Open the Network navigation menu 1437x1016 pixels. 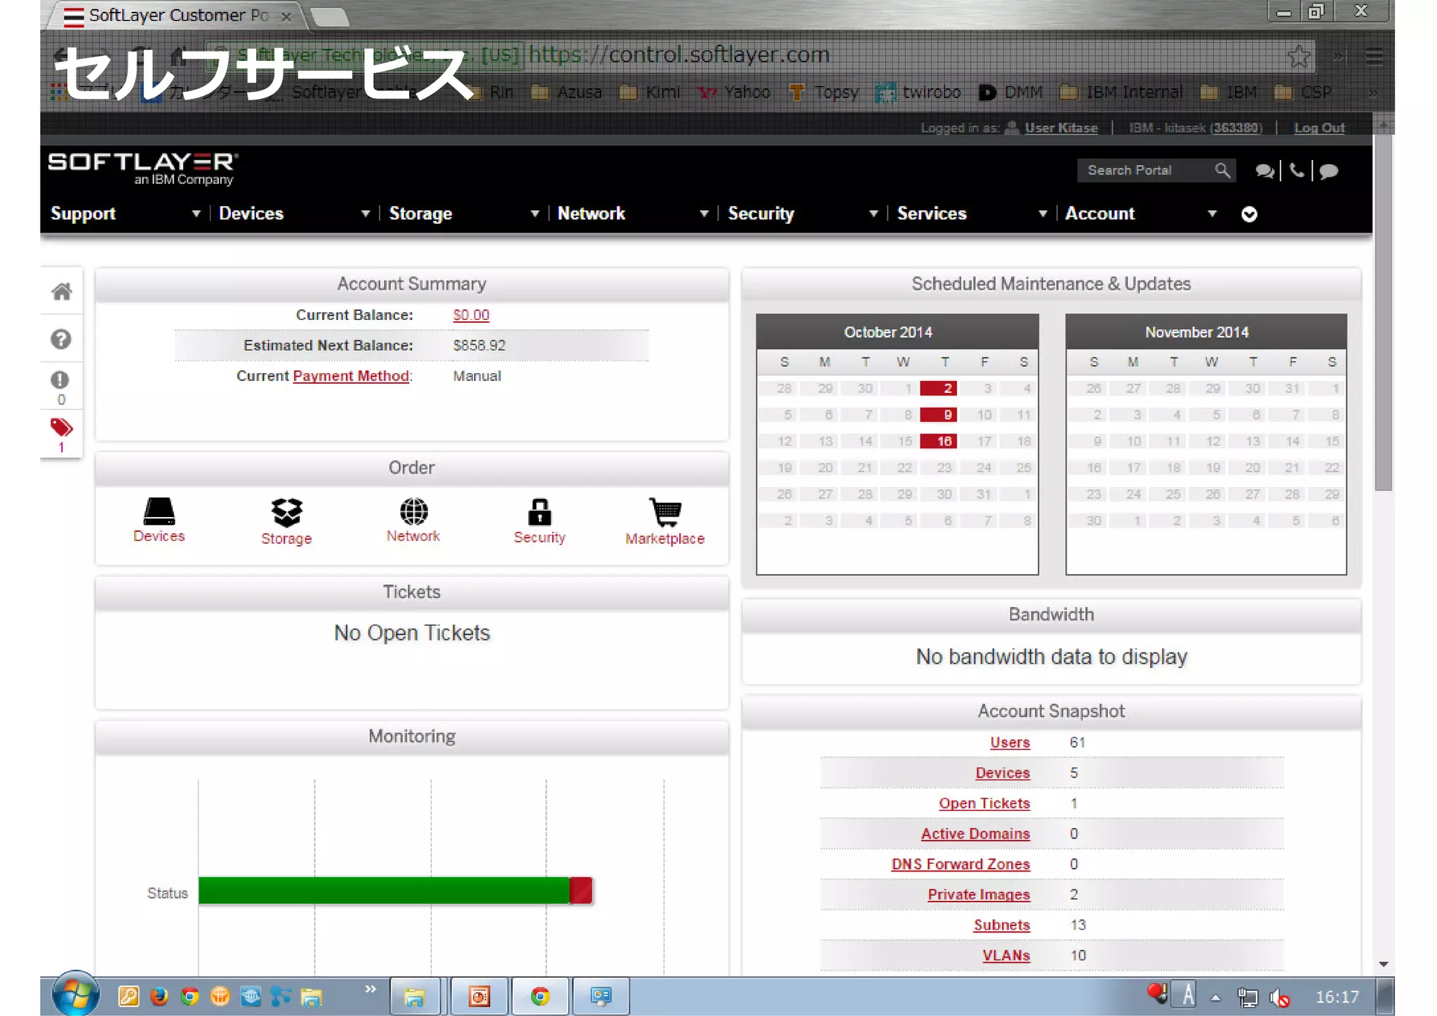pos(591,213)
